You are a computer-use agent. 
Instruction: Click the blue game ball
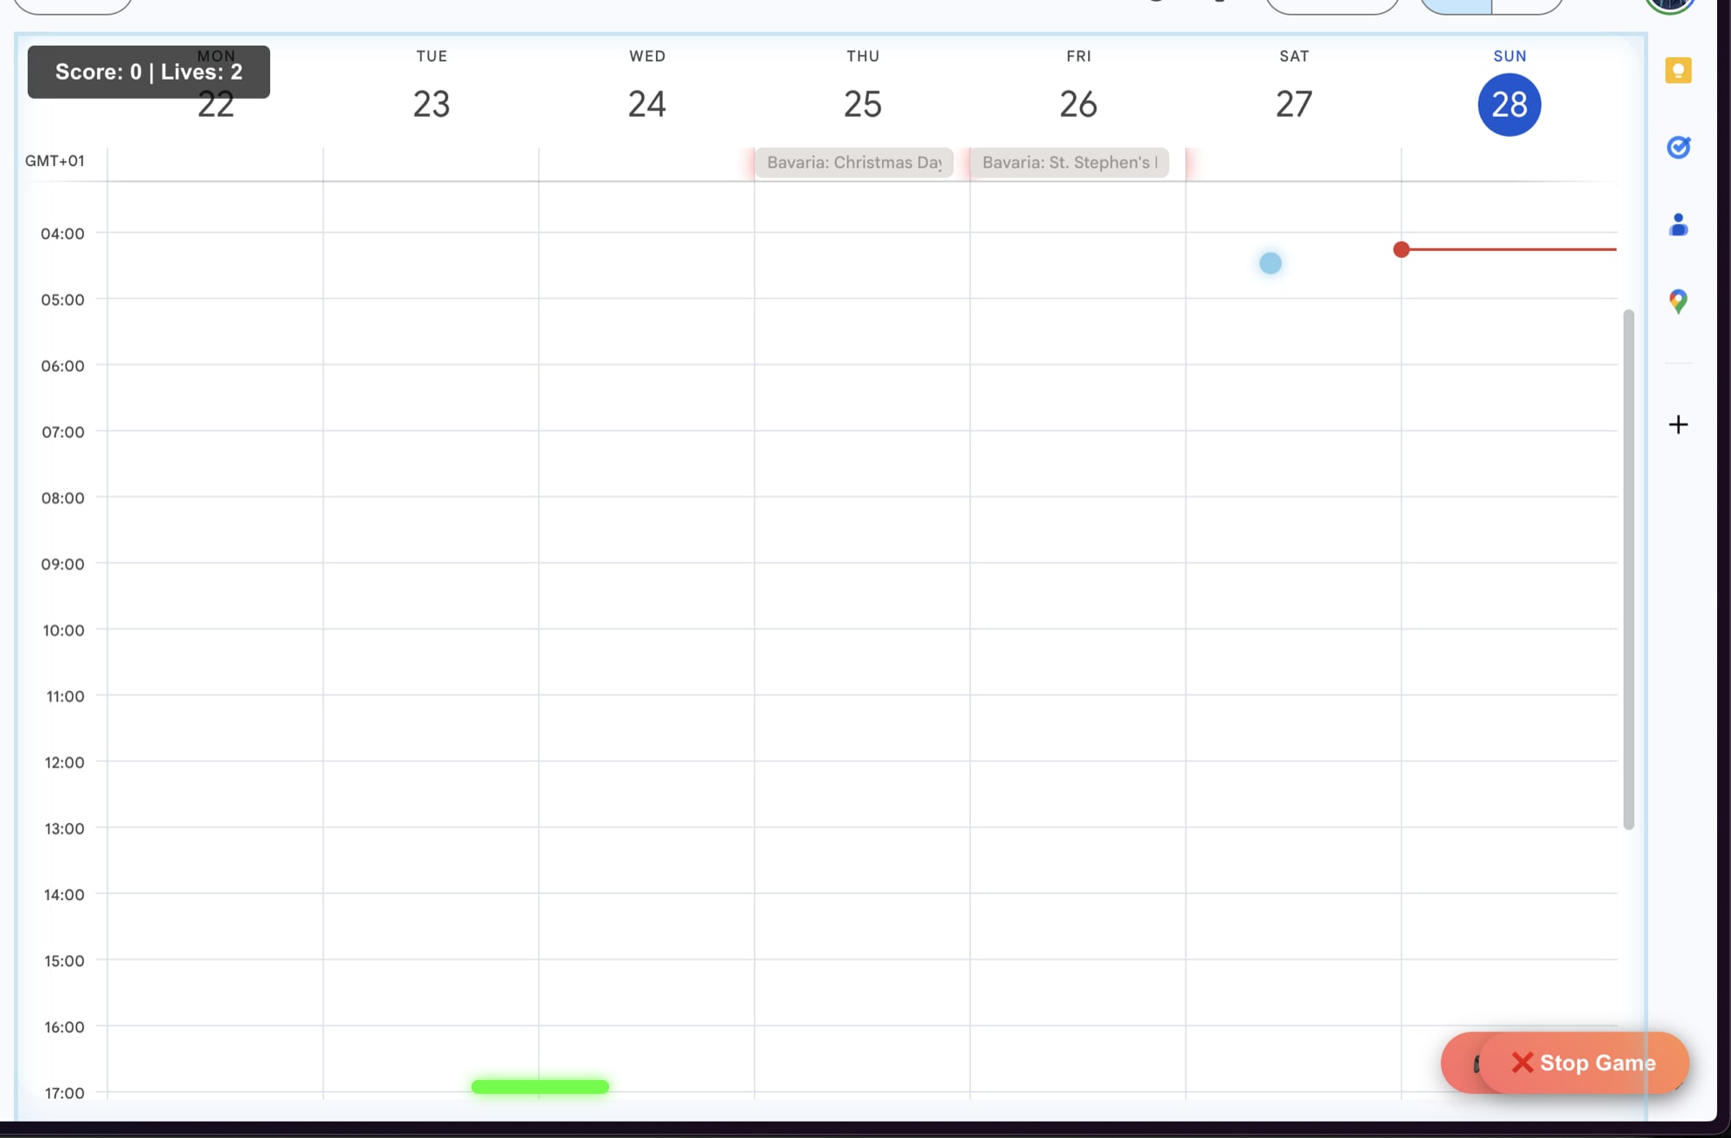[1270, 263]
